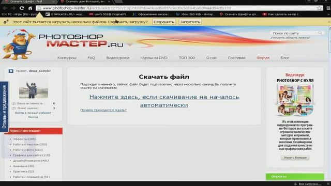
Task: Open Уточнить область поиска link
Action: pos(290,38)
